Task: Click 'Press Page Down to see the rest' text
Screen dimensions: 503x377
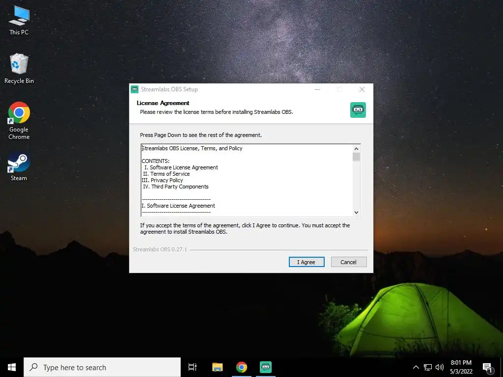Action: tap(201, 135)
